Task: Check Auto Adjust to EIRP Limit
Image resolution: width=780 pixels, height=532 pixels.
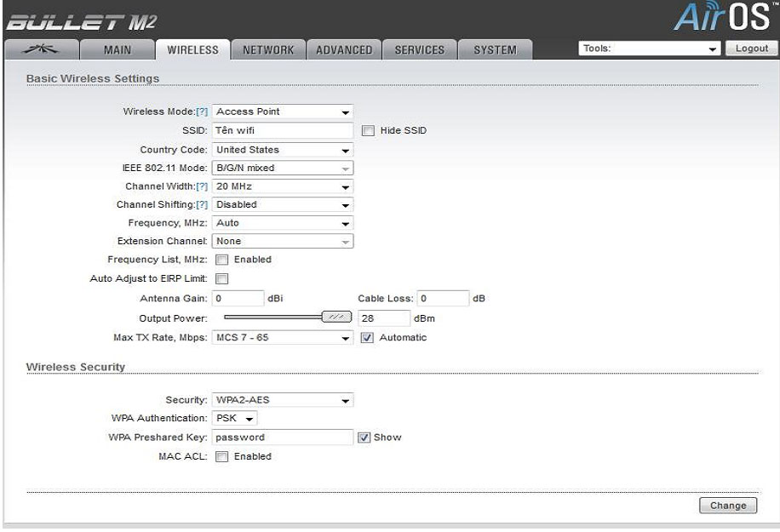Action: click(x=221, y=277)
